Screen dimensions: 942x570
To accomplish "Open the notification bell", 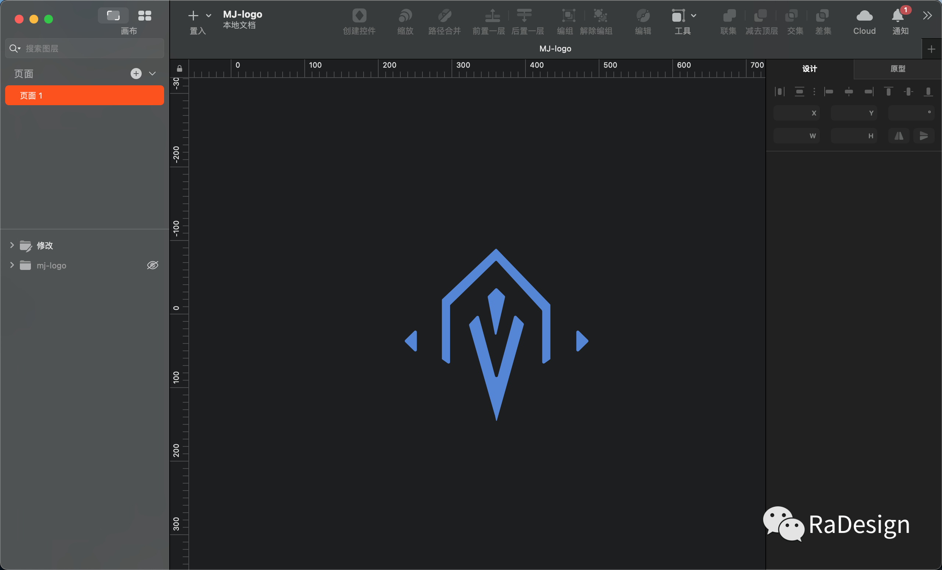I will (x=897, y=16).
